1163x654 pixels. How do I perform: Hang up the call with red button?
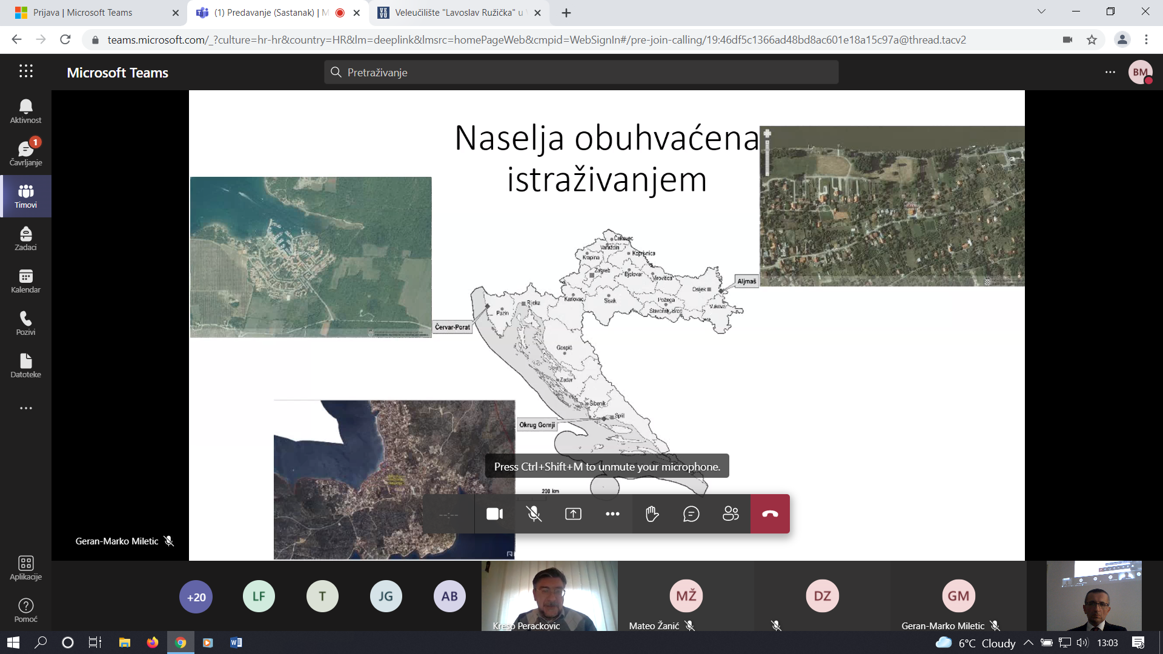pos(770,514)
